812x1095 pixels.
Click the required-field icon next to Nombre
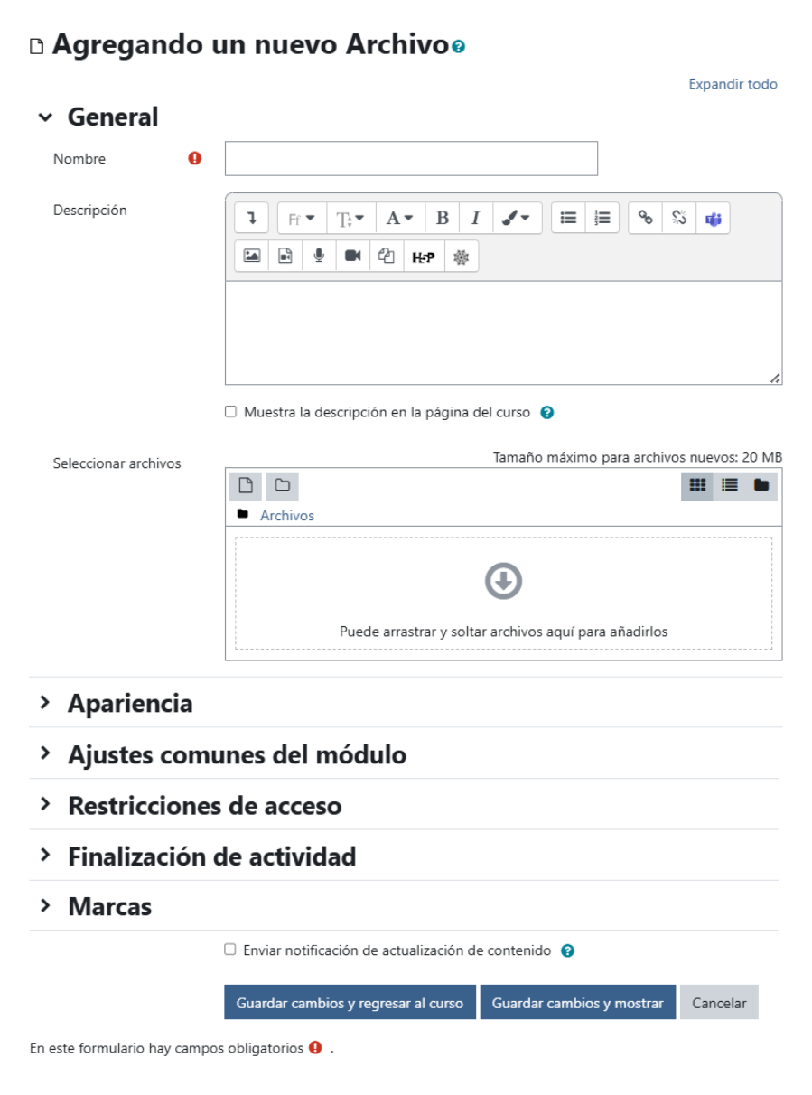tap(194, 158)
